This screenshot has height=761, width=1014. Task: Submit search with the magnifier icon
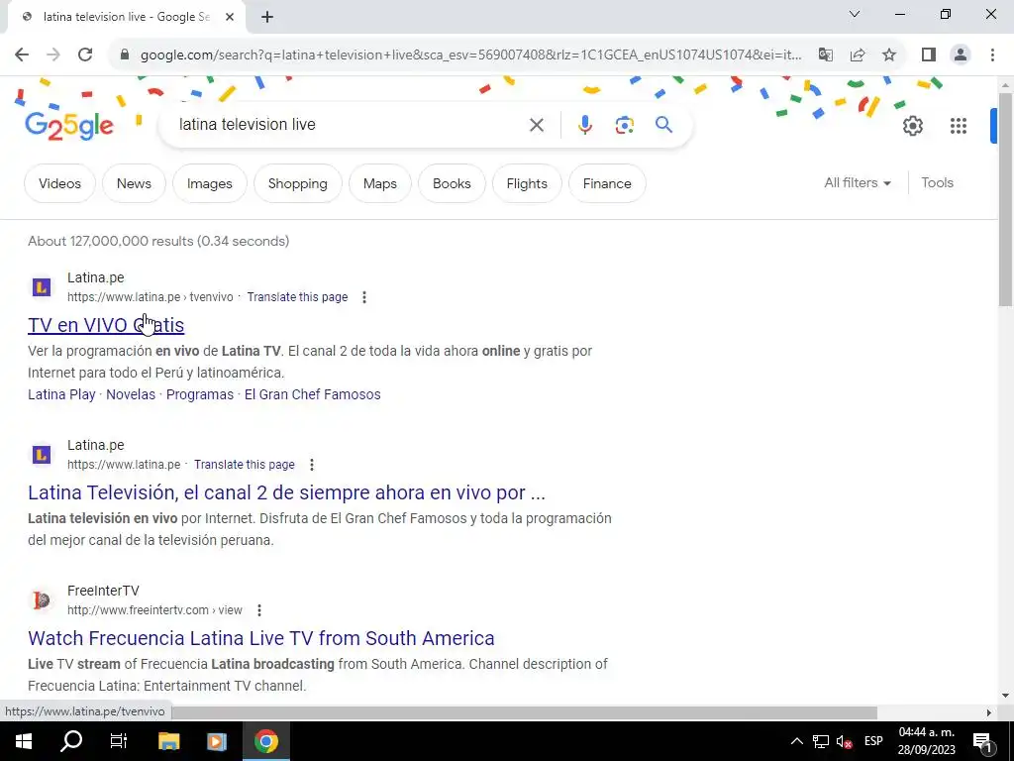(664, 125)
